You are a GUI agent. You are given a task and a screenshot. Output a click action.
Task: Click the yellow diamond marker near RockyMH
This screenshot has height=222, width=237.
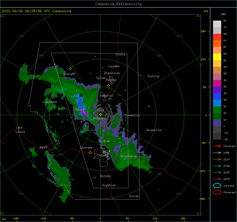[x=70, y=69]
